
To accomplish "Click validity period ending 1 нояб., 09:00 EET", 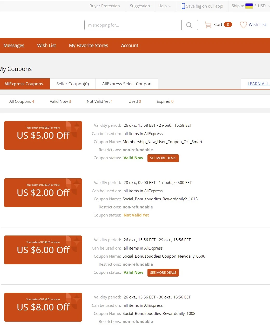I will [x=158, y=183].
